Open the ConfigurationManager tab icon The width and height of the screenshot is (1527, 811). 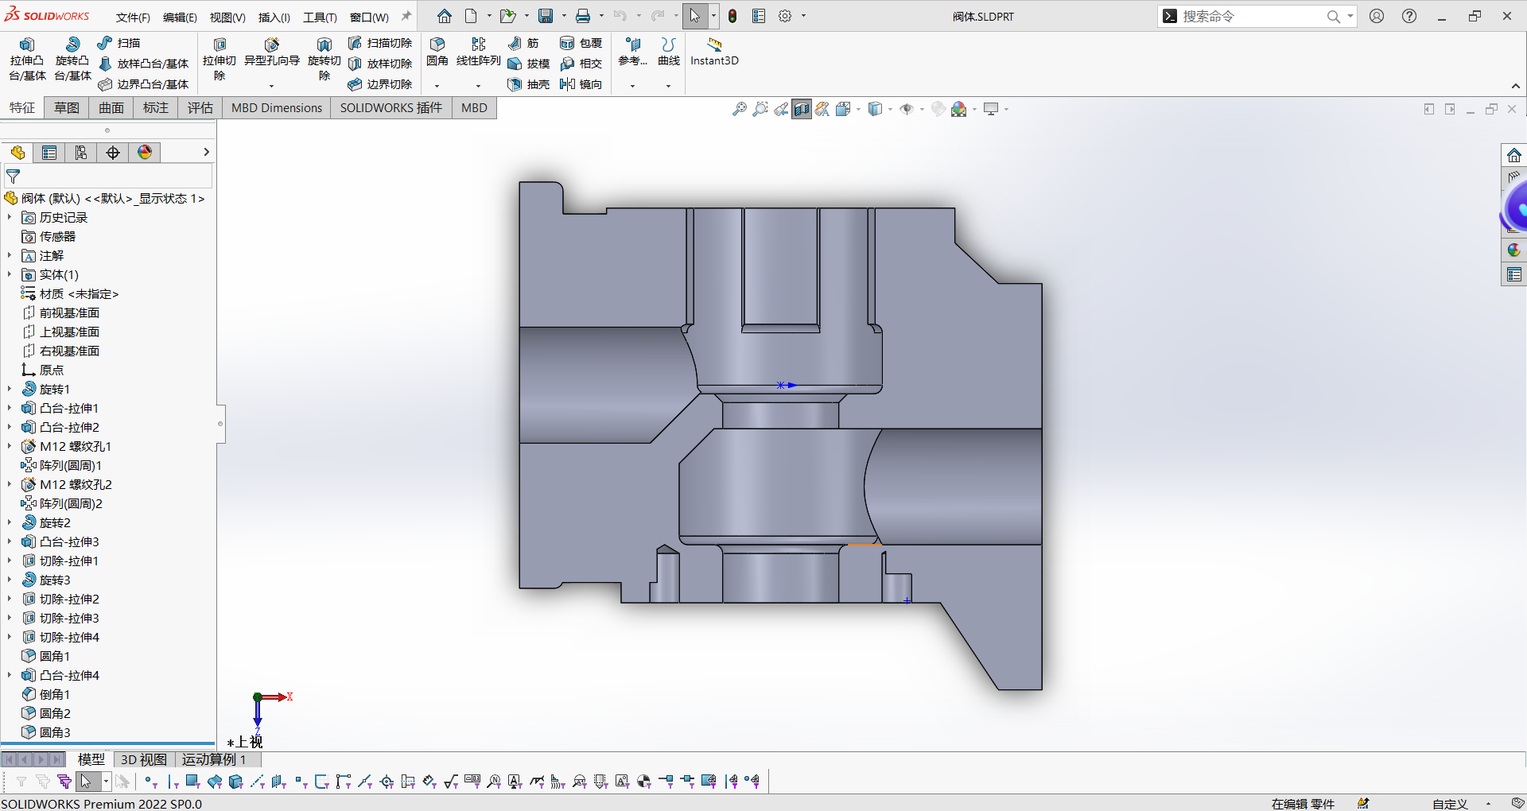81,153
